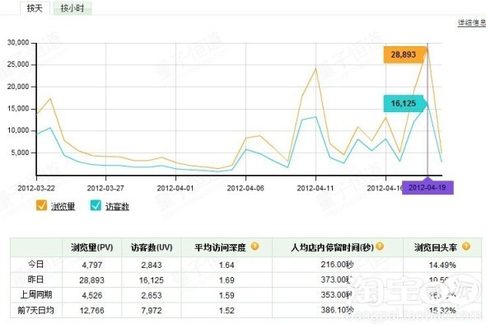Click the 浏览量 legend label
The height and width of the screenshot is (324, 486).
click(63, 207)
